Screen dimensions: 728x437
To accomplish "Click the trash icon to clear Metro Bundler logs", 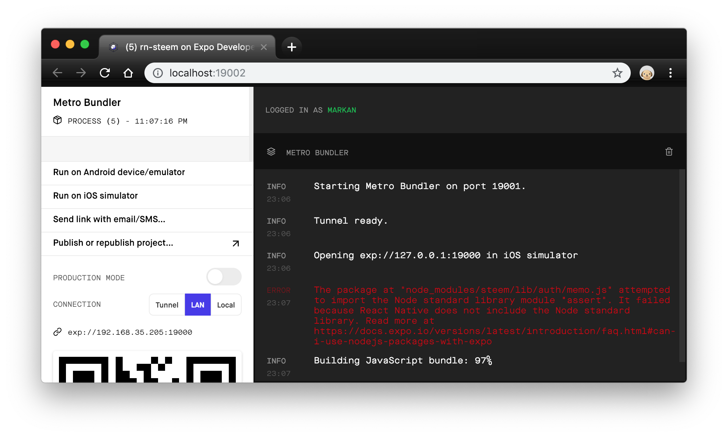I will pos(669,152).
